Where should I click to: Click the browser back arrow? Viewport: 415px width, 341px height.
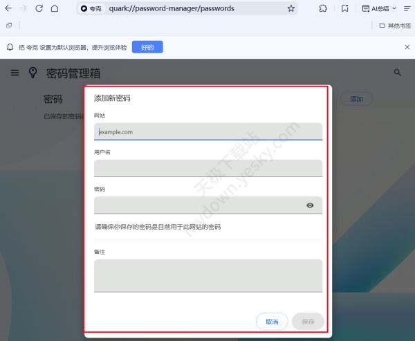click(x=7, y=8)
